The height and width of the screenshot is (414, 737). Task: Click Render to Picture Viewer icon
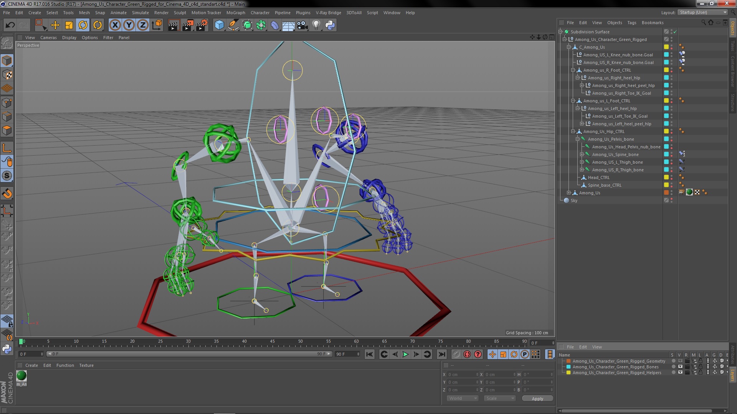click(187, 25)
